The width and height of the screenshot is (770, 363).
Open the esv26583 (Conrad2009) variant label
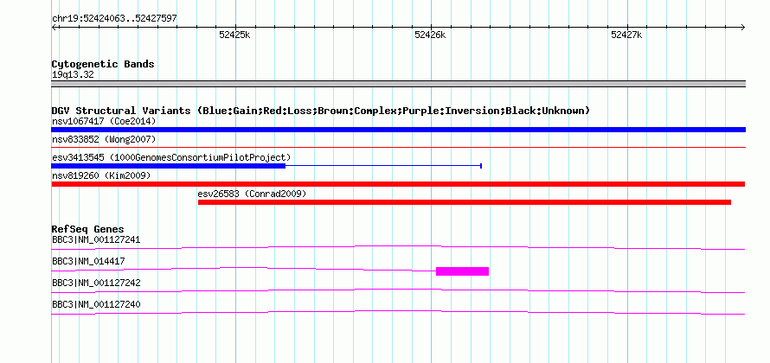[252, 194]
